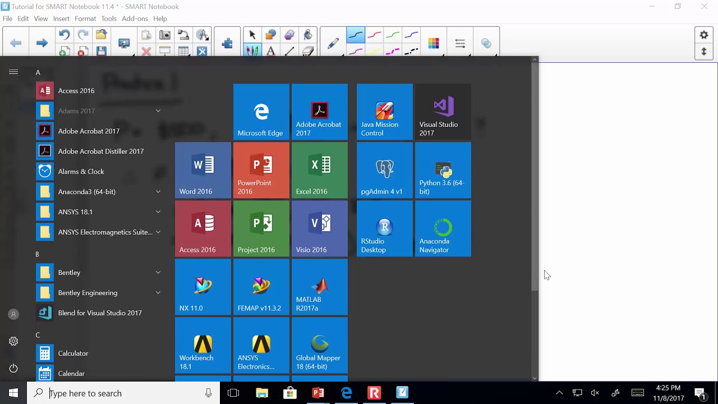
Task: Select the black solid pen style
Action: [x=356, y=35]
